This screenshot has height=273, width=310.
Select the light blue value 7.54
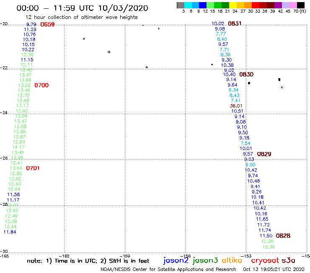pyautogui.click(x=245, y=143)
